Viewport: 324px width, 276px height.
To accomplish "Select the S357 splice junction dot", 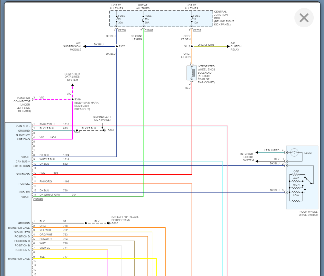I will [117, 46].
